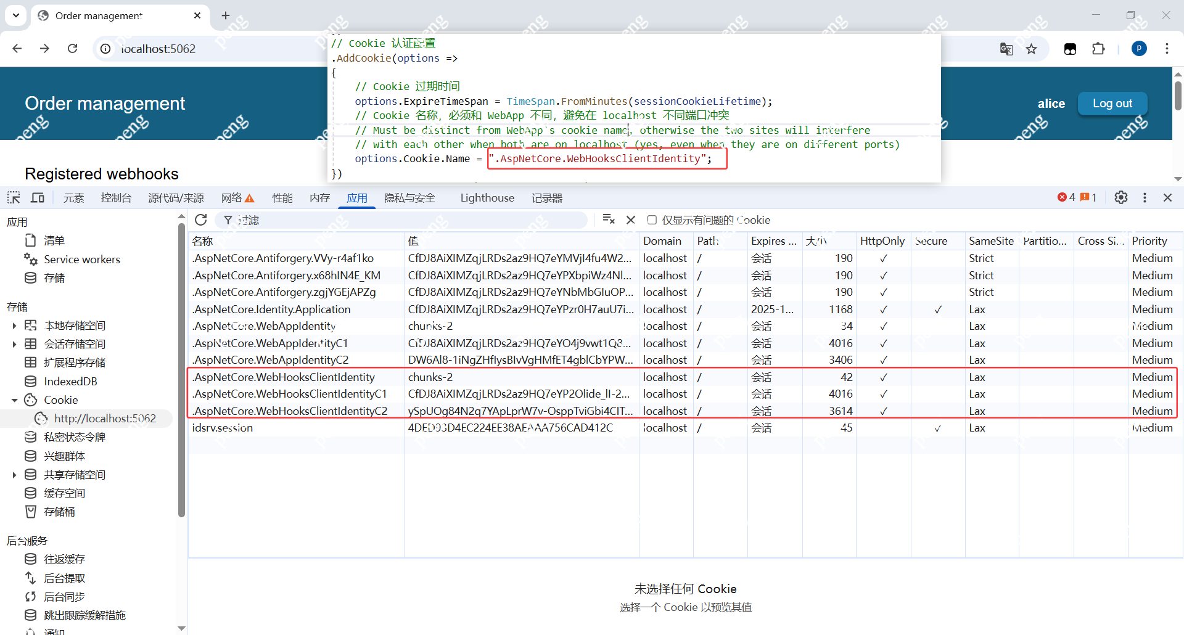Click the Application sidebar scrollbar
Screen dimensions: 1184x635
coord(181,370)
